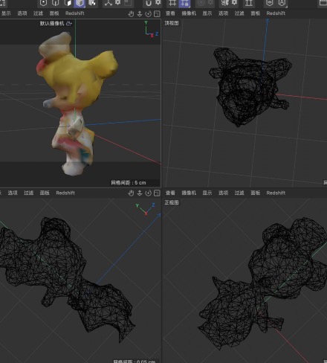Open Redshift menu in 顶视图 viewport
The image size is (327, 363).
tap(276, 13)
